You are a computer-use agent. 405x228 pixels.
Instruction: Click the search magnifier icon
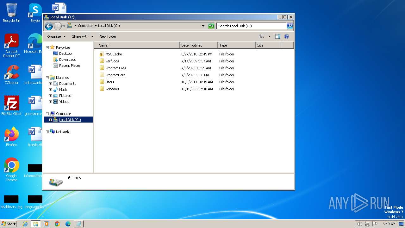290,26
